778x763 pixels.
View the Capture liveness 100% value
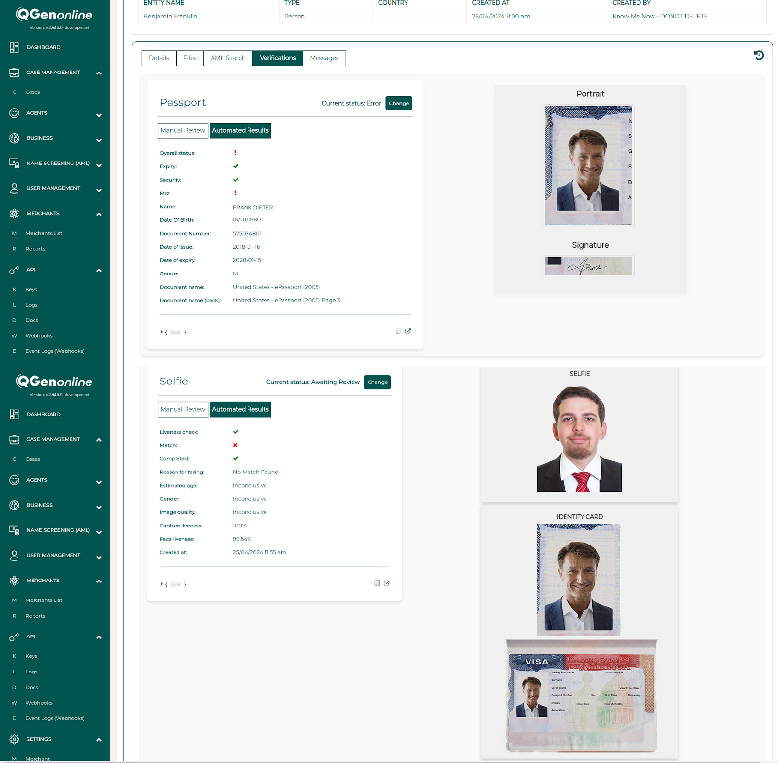240,525
